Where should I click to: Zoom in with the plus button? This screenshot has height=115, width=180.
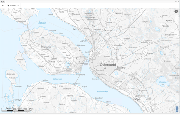point(177,108)
